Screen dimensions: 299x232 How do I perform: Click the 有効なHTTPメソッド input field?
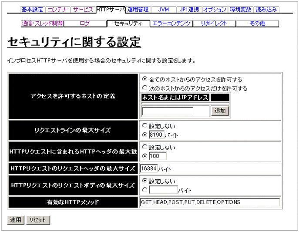(210, 202)
